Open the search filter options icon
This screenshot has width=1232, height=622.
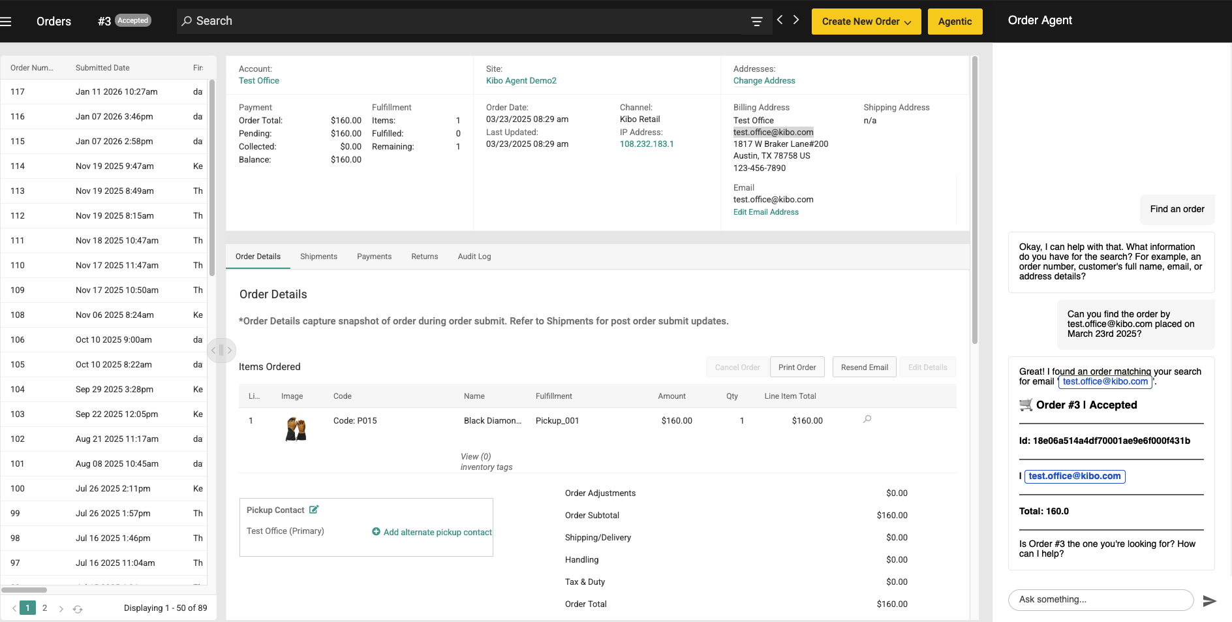coord(756,20)
